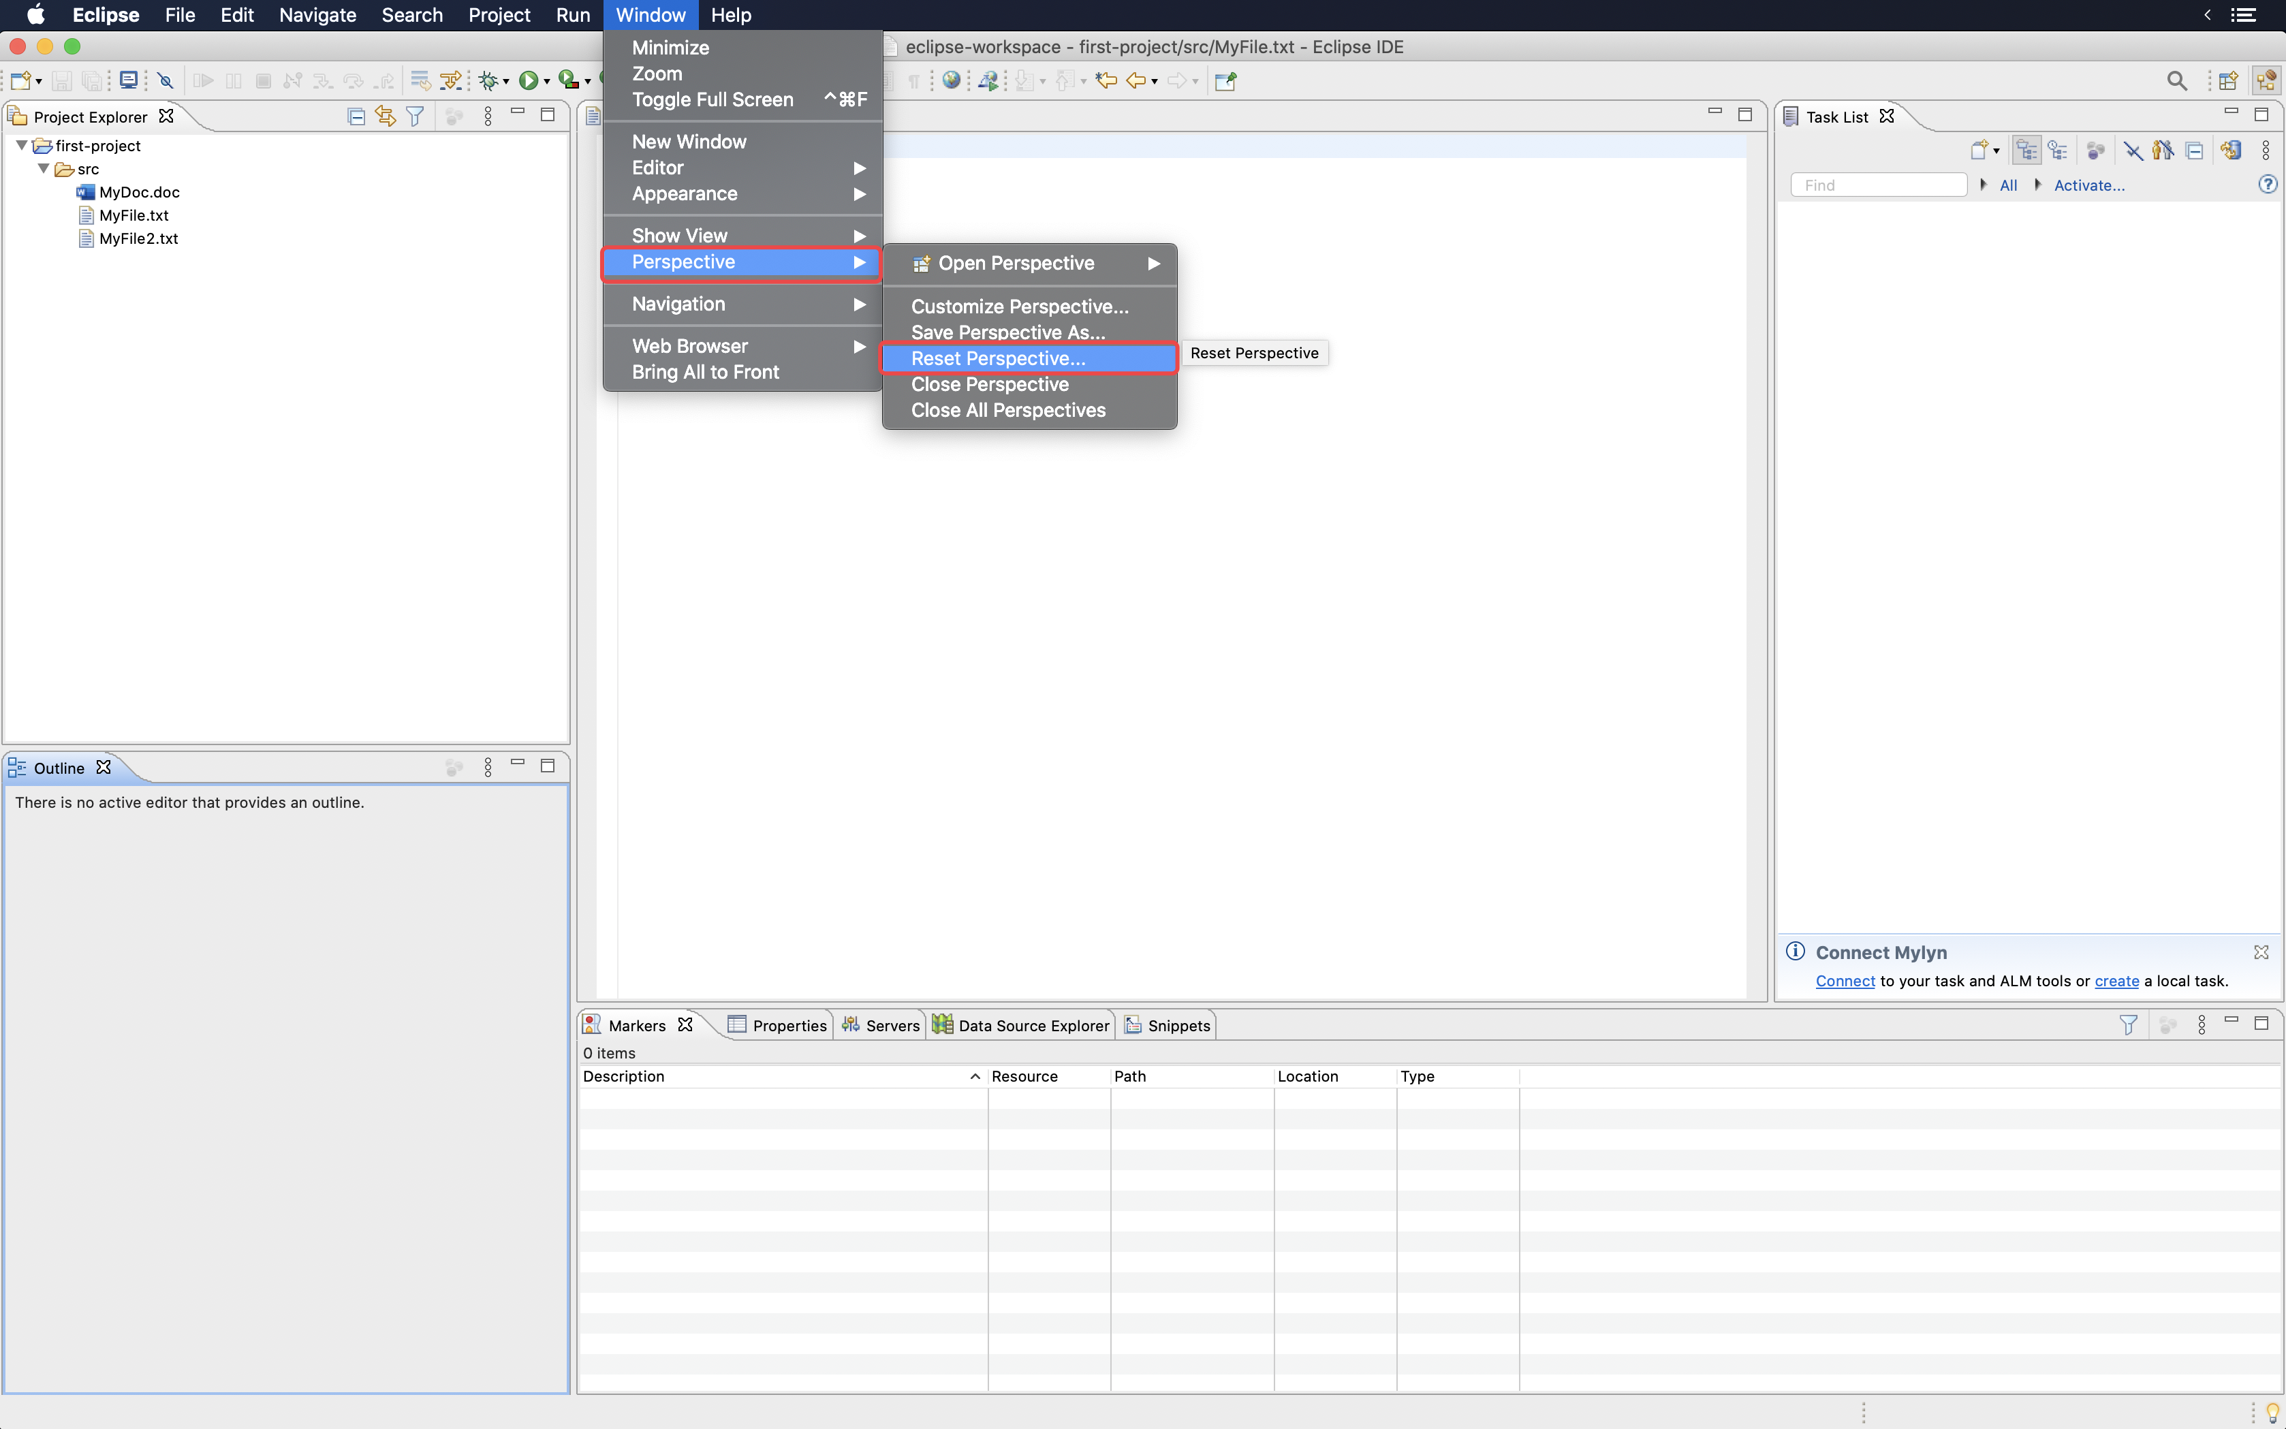Open Appearance submenu in Window menu
This screenshot has height=1429, width=2286.
click(x=742, y=193)
